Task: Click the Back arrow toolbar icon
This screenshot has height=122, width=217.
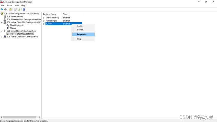Action: [2, 9]
